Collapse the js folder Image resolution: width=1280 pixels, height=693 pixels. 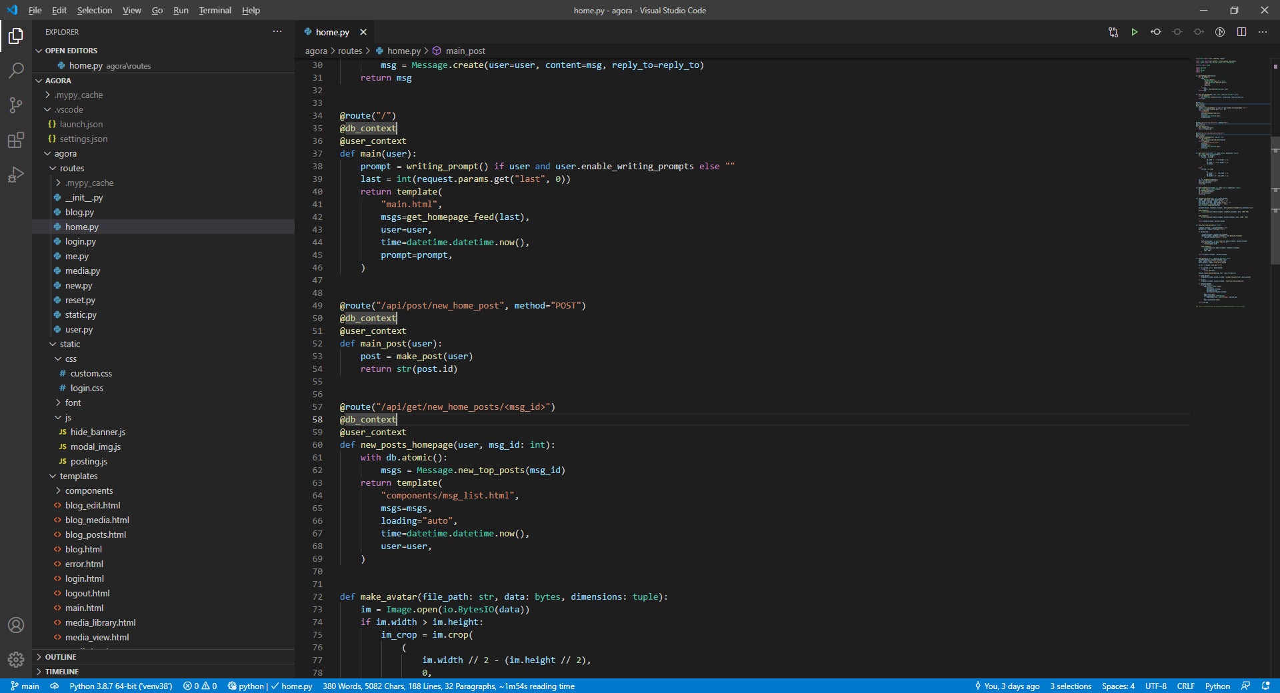(x=163, y=417)
